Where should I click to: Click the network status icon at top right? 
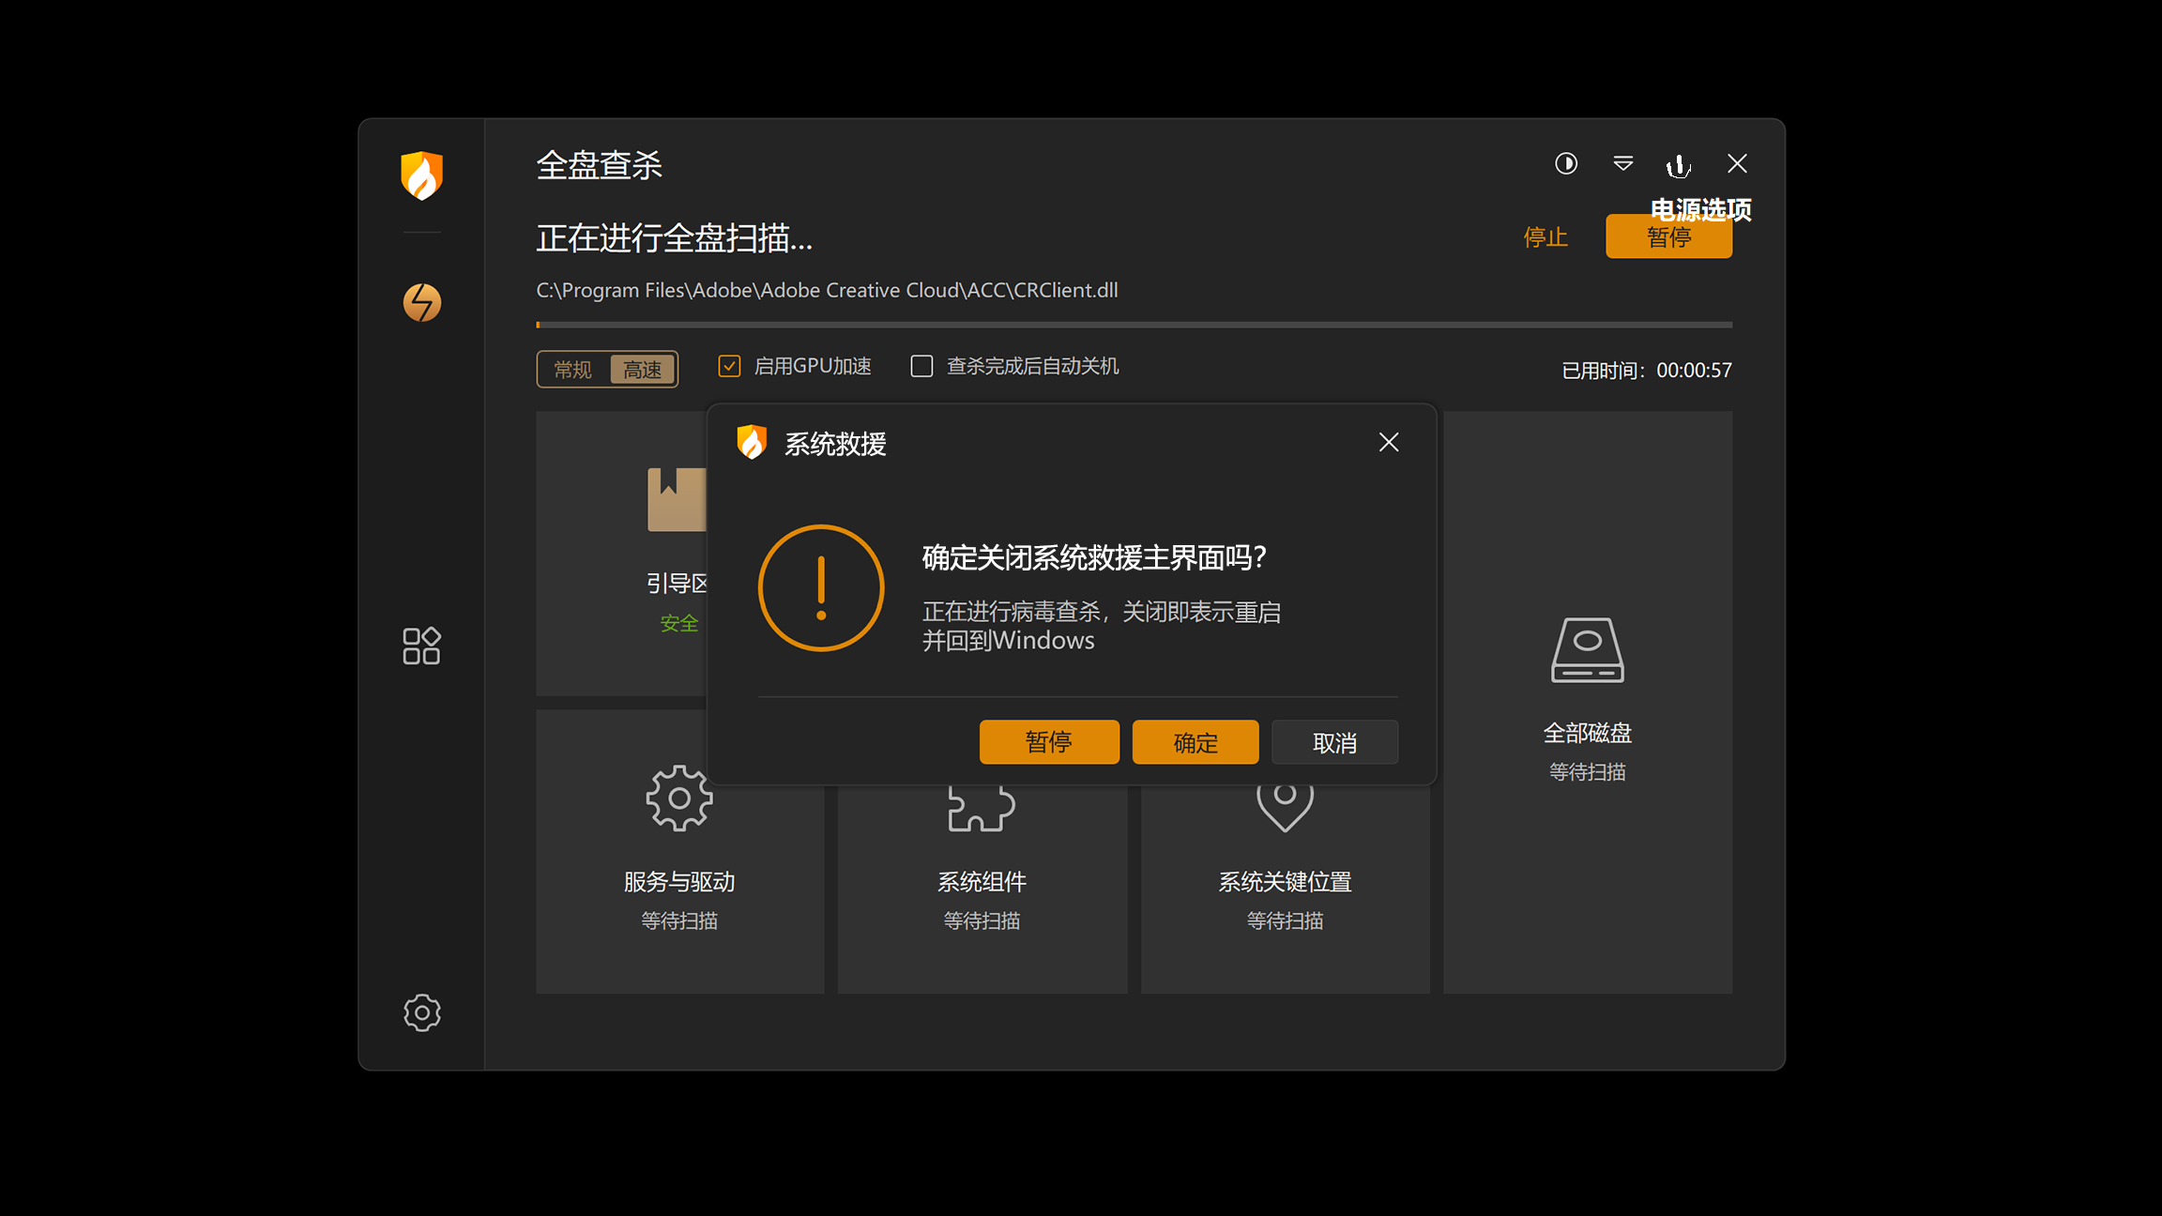coord(1622,164)
